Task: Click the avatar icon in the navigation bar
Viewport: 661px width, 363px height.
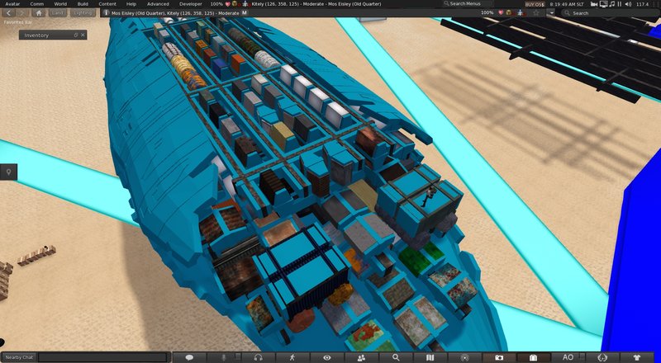Action: click(521, 13)
